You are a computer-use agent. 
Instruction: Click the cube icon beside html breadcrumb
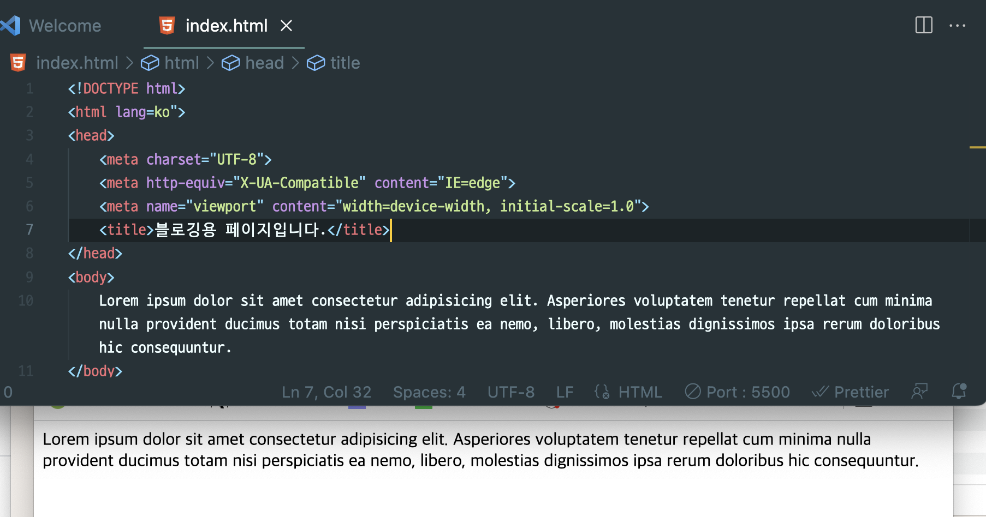click(150, 63)
